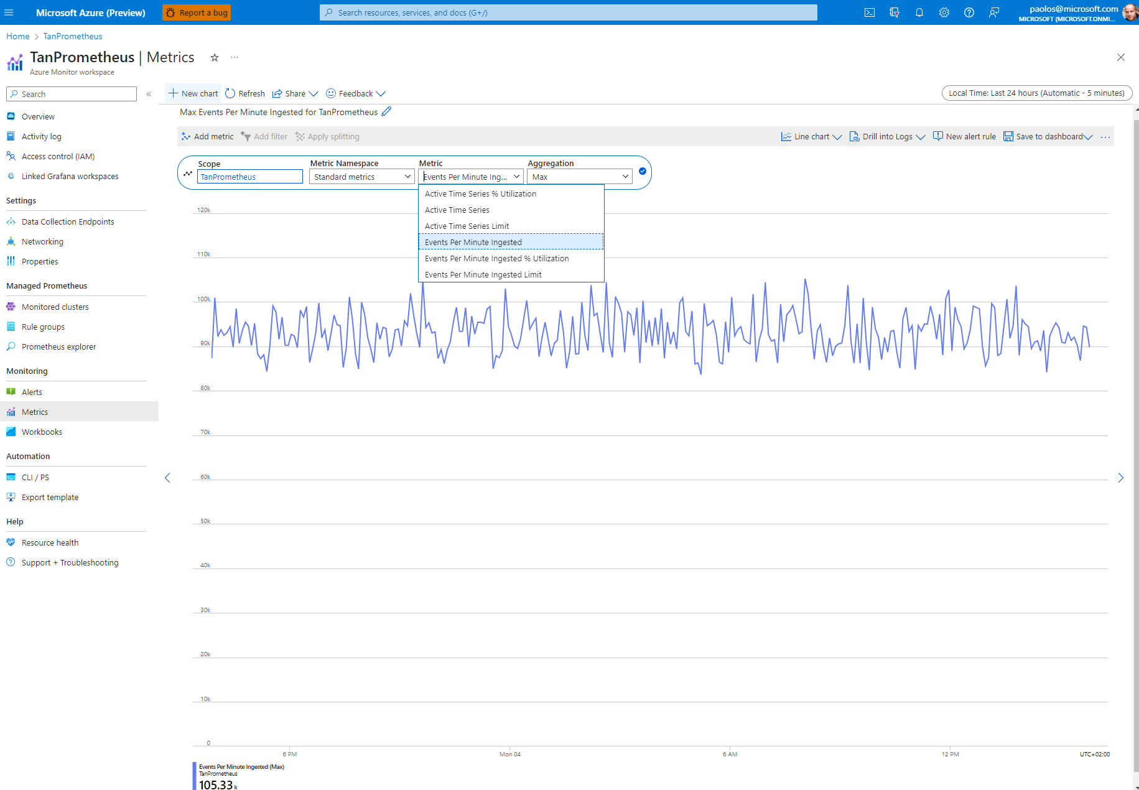Image resolution: width=1139 pixels, height=790 pixels.
Task: Open the Drill into Logs dropdown
Action: (888, 136)
